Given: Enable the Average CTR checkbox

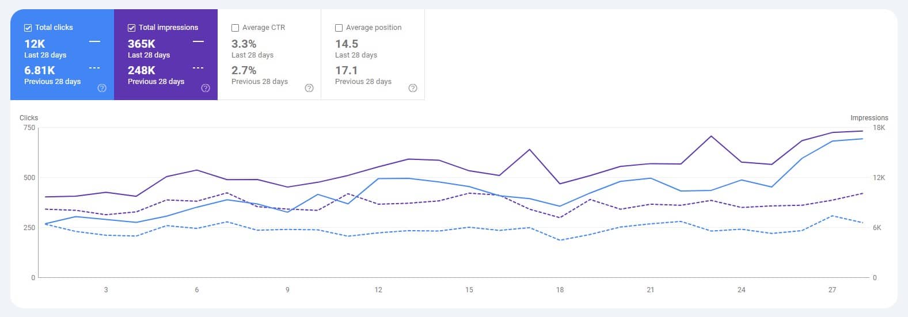Looking at the screenshot, I should tap(235, 28).
